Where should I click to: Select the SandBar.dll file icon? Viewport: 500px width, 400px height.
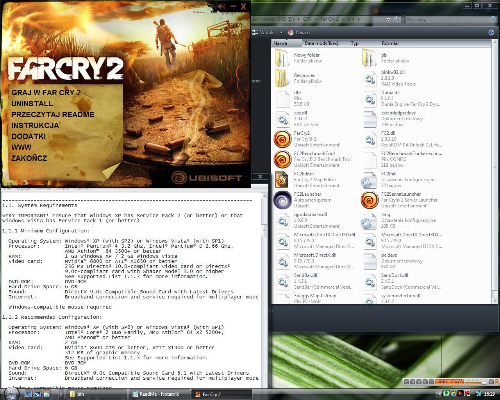(282, 281)
